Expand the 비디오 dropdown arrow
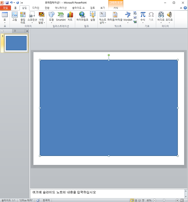 161,23
